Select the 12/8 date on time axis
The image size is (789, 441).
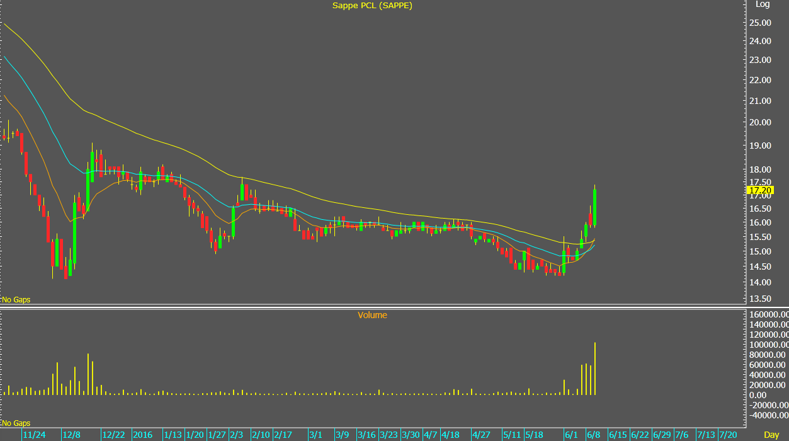(x=72, y=435)
